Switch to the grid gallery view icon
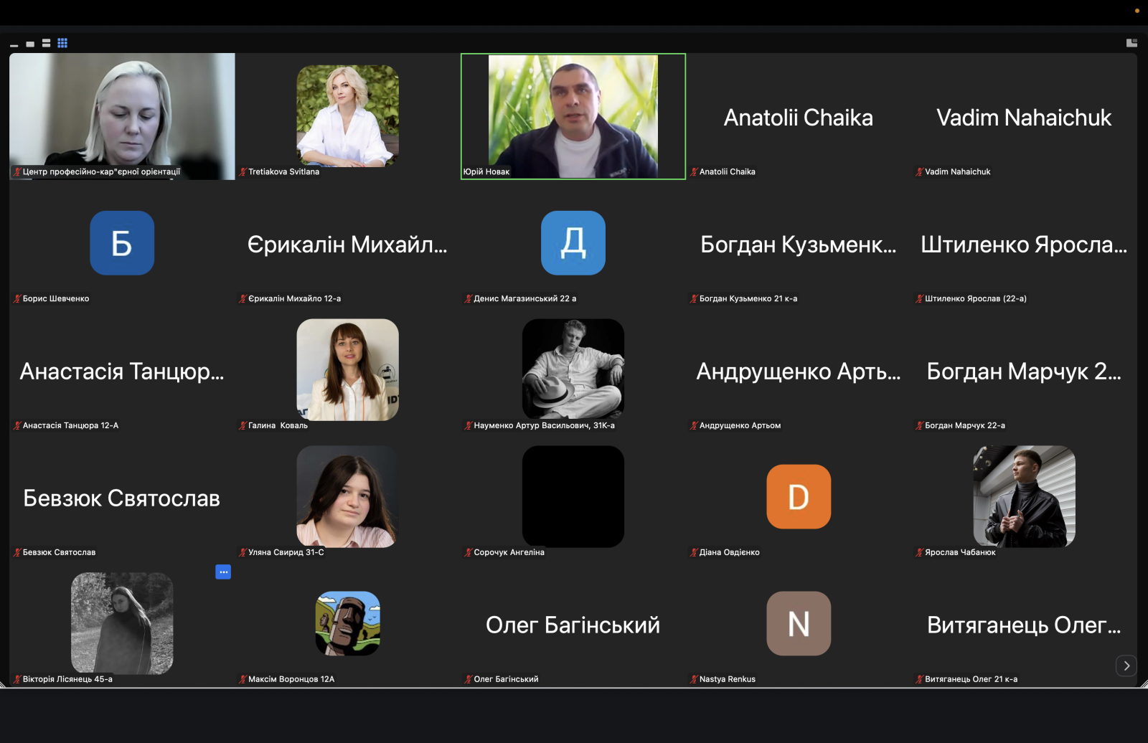The width and height of the screenshot is (1148, 743). click(62, 43)
